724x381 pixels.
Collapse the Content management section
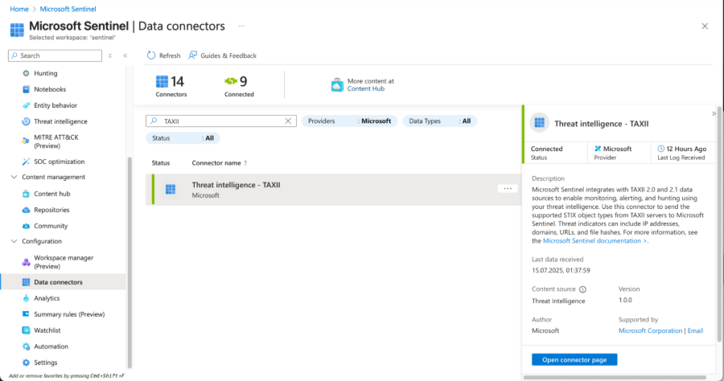coord(13,177)
